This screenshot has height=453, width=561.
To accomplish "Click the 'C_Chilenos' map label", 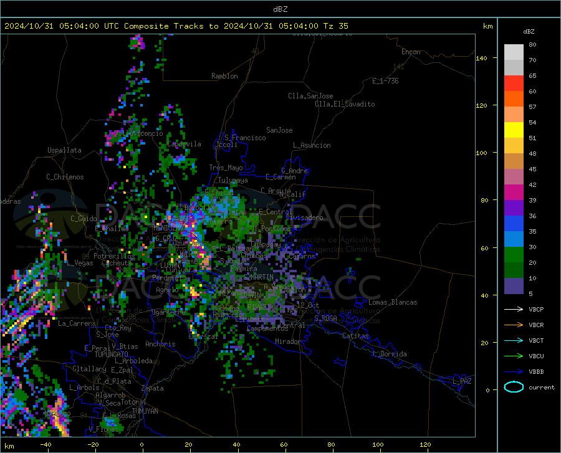I will (x=65, y=177).
